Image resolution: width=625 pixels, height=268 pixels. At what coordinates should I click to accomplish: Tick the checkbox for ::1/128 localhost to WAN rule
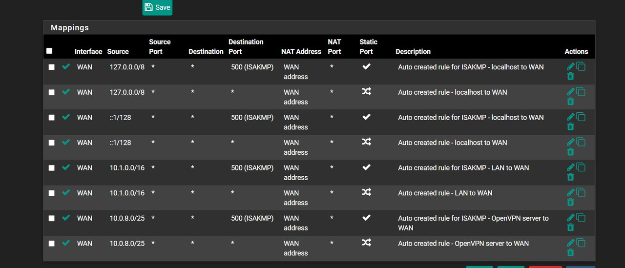pyautogui.click(x=52, y=143)
